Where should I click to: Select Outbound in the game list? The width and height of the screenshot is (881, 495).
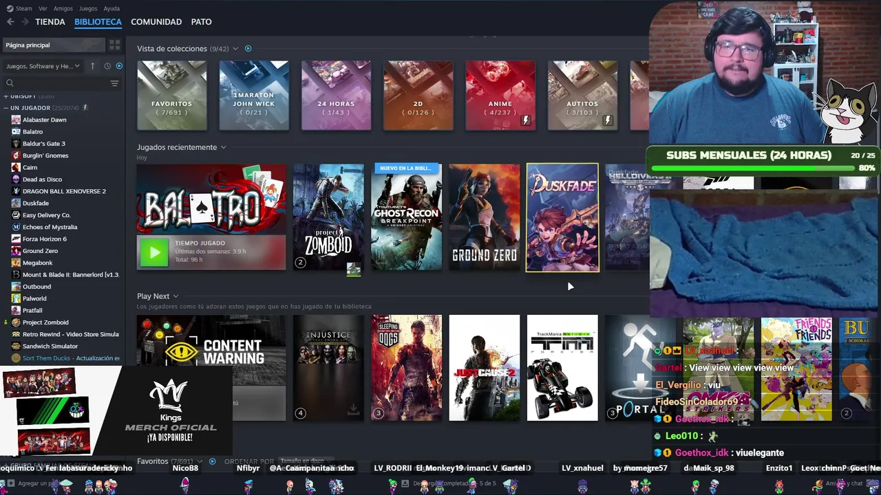(36, 287)
